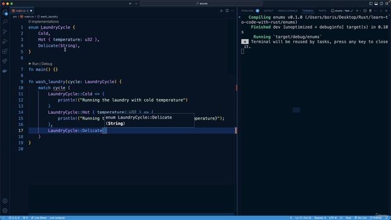This screenshot has height=220, width=391.
Task: Open the Source Control view
Action: pos(5,32)
